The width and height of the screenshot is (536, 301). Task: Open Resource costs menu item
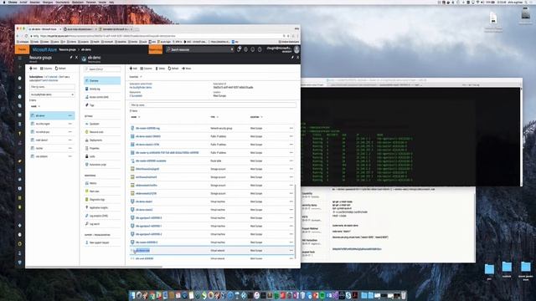102,132
